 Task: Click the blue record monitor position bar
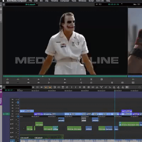(x=135, y=76)
